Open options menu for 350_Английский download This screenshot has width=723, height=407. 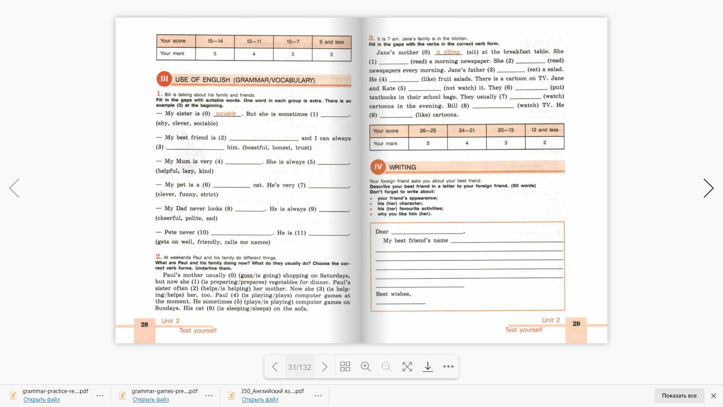pyautogui.click(x=318, y=396)
